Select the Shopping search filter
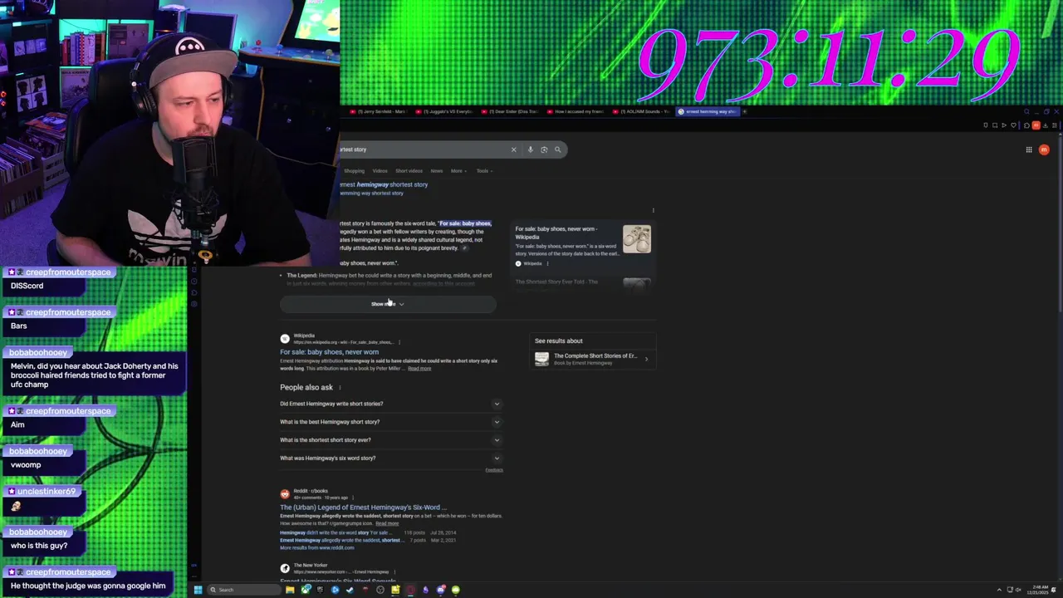1063x598 pixels. (x=354, y=171)
